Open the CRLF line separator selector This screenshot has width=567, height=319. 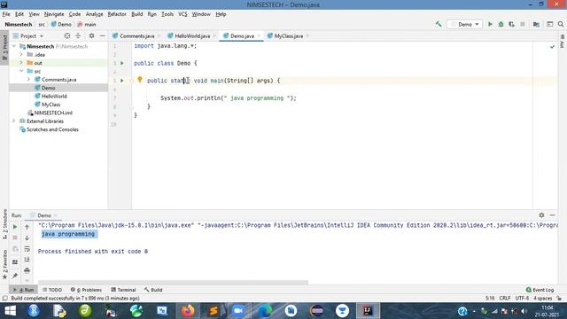pos(505,299)
